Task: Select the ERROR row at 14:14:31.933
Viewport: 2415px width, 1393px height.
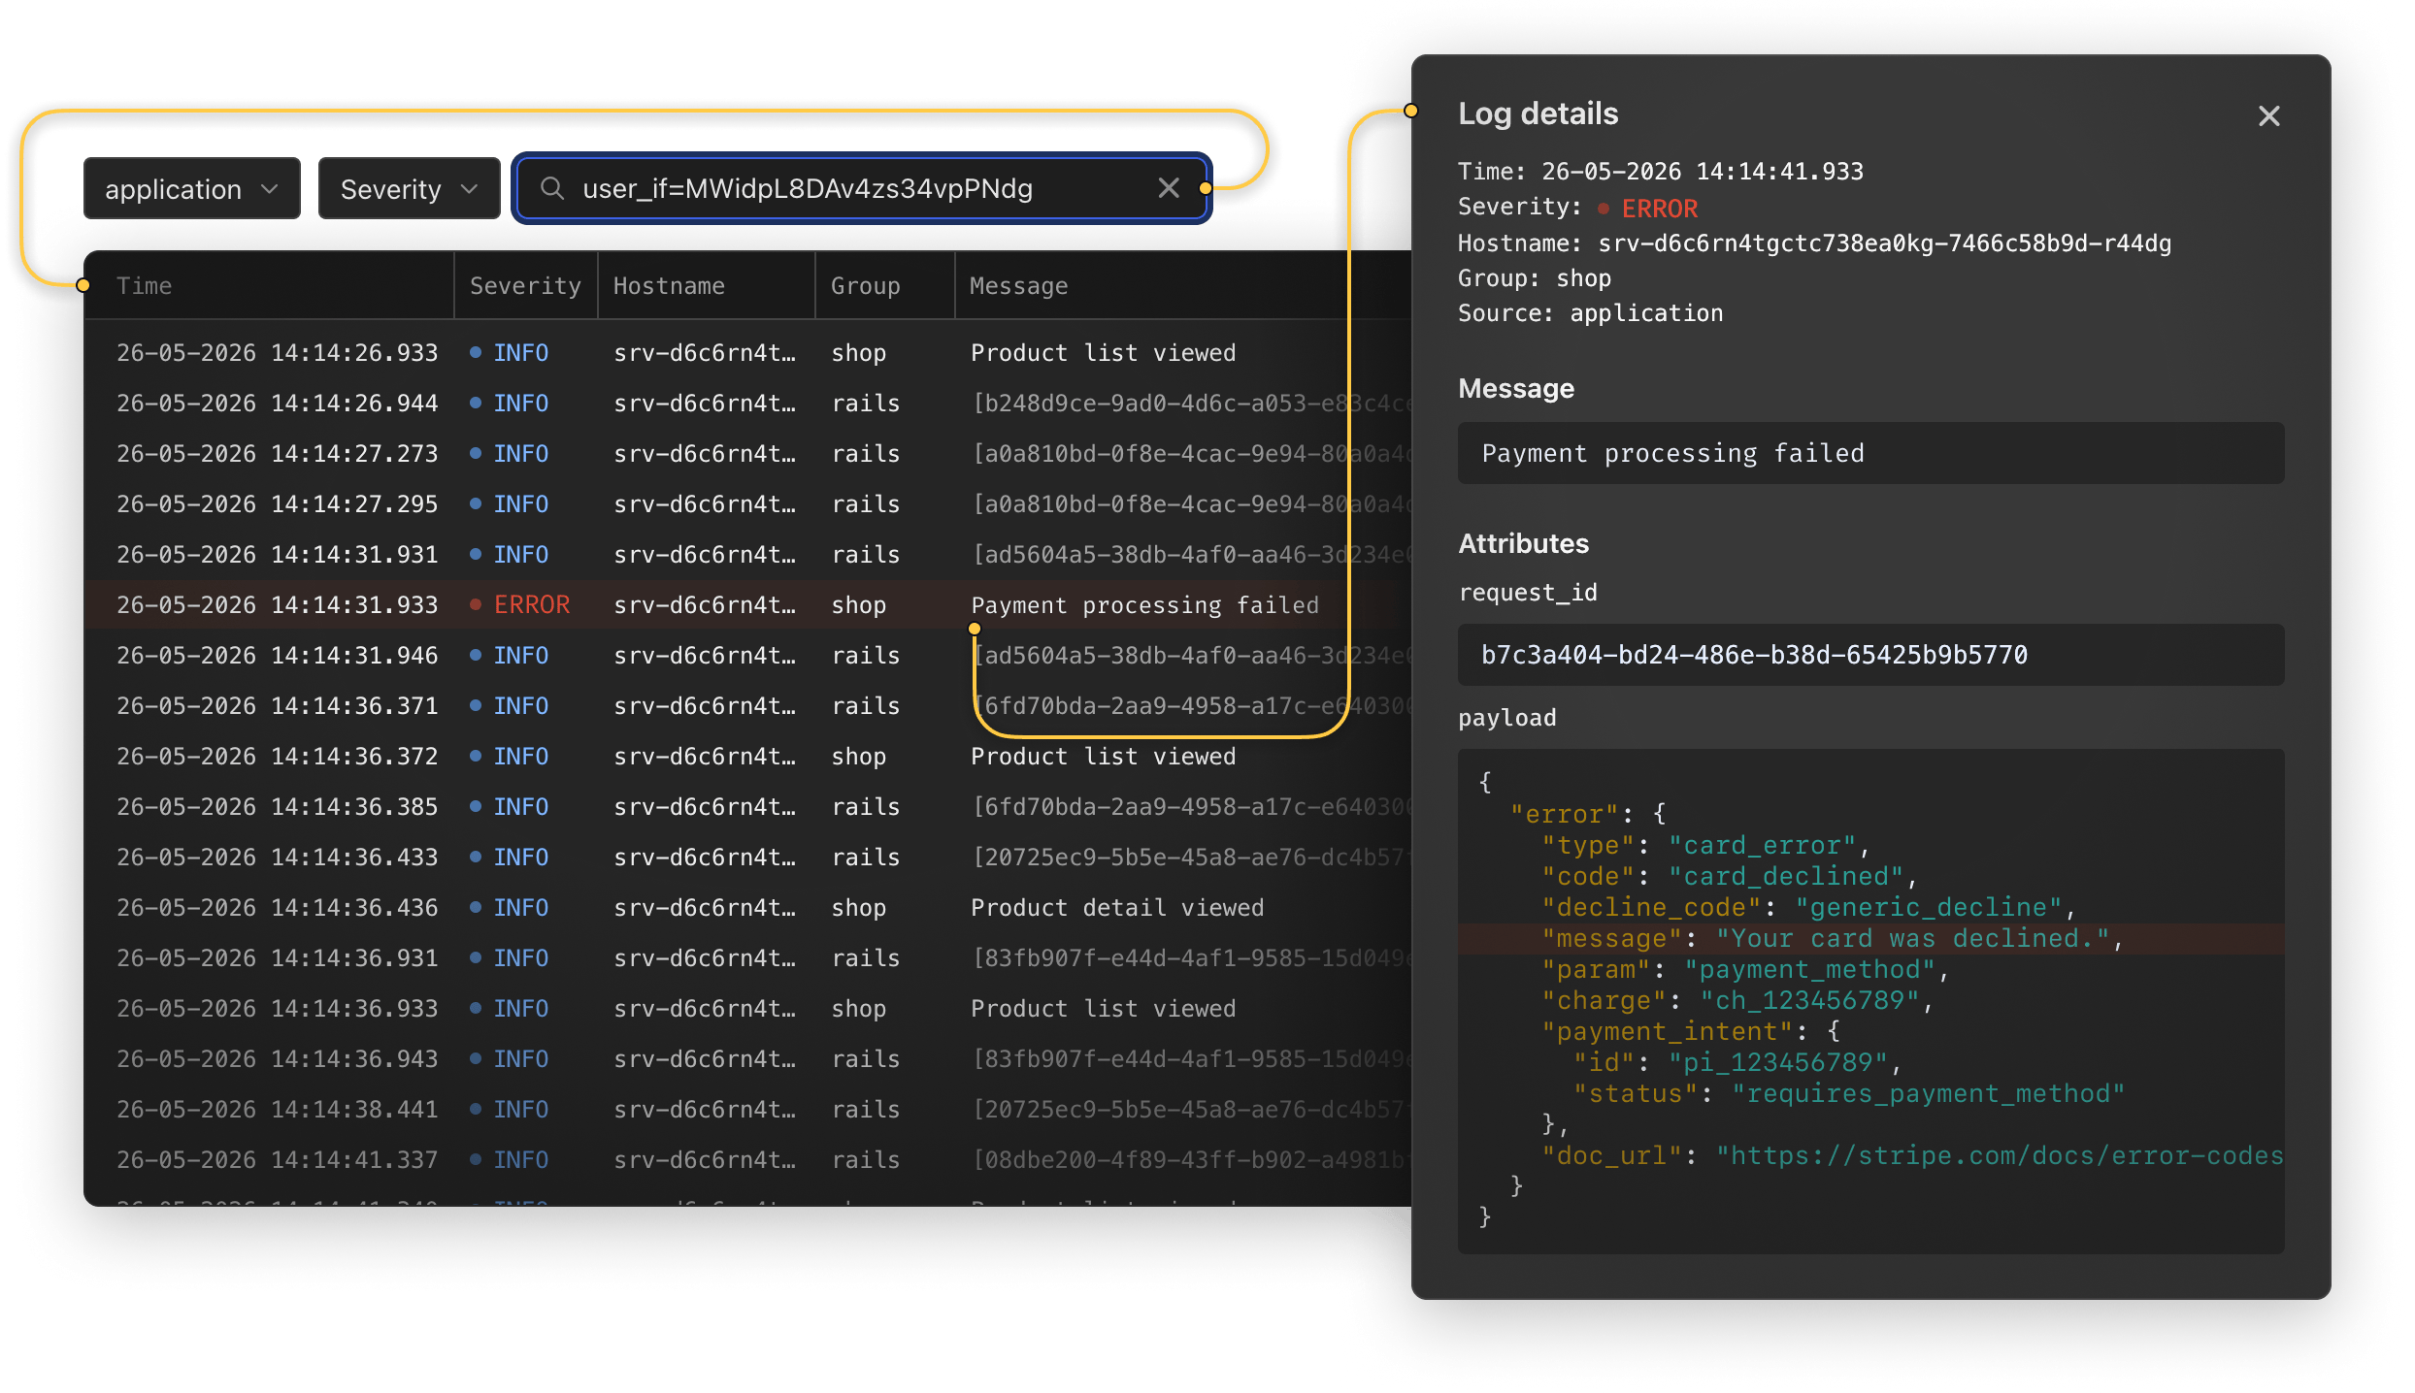Action: pos(747,604)
